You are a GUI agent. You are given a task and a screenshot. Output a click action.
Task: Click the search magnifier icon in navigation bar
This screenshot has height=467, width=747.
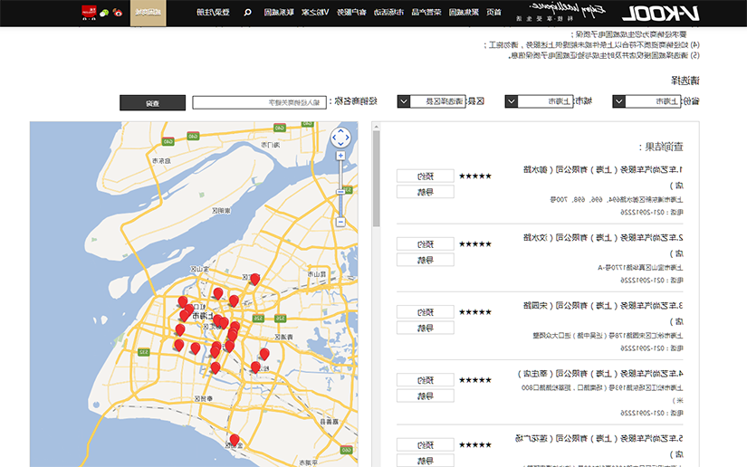click(248, 13)
